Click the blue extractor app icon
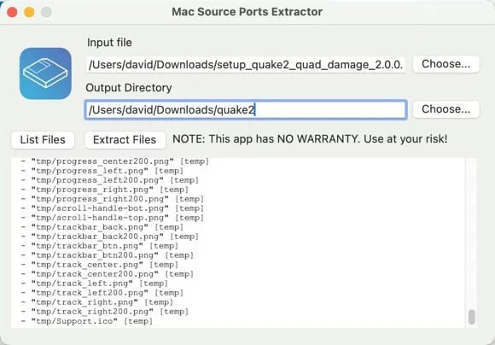This screenshot has width=495, height=345. tap(45, 73)
